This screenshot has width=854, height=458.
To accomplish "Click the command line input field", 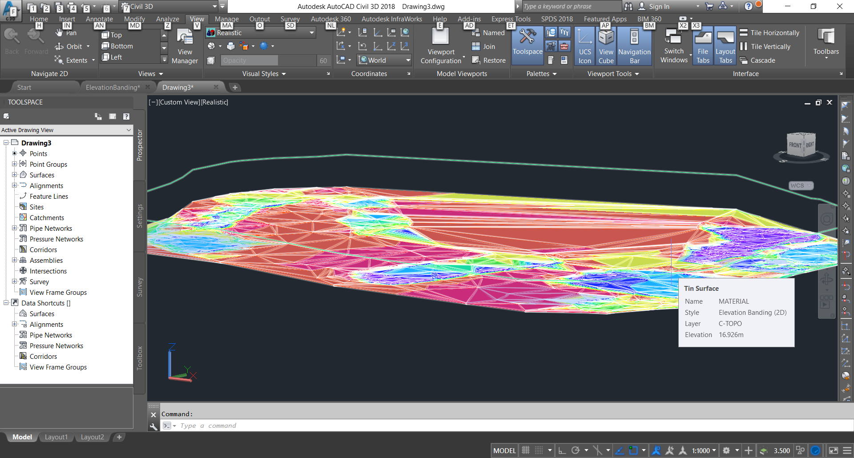I will click(267, 426).
